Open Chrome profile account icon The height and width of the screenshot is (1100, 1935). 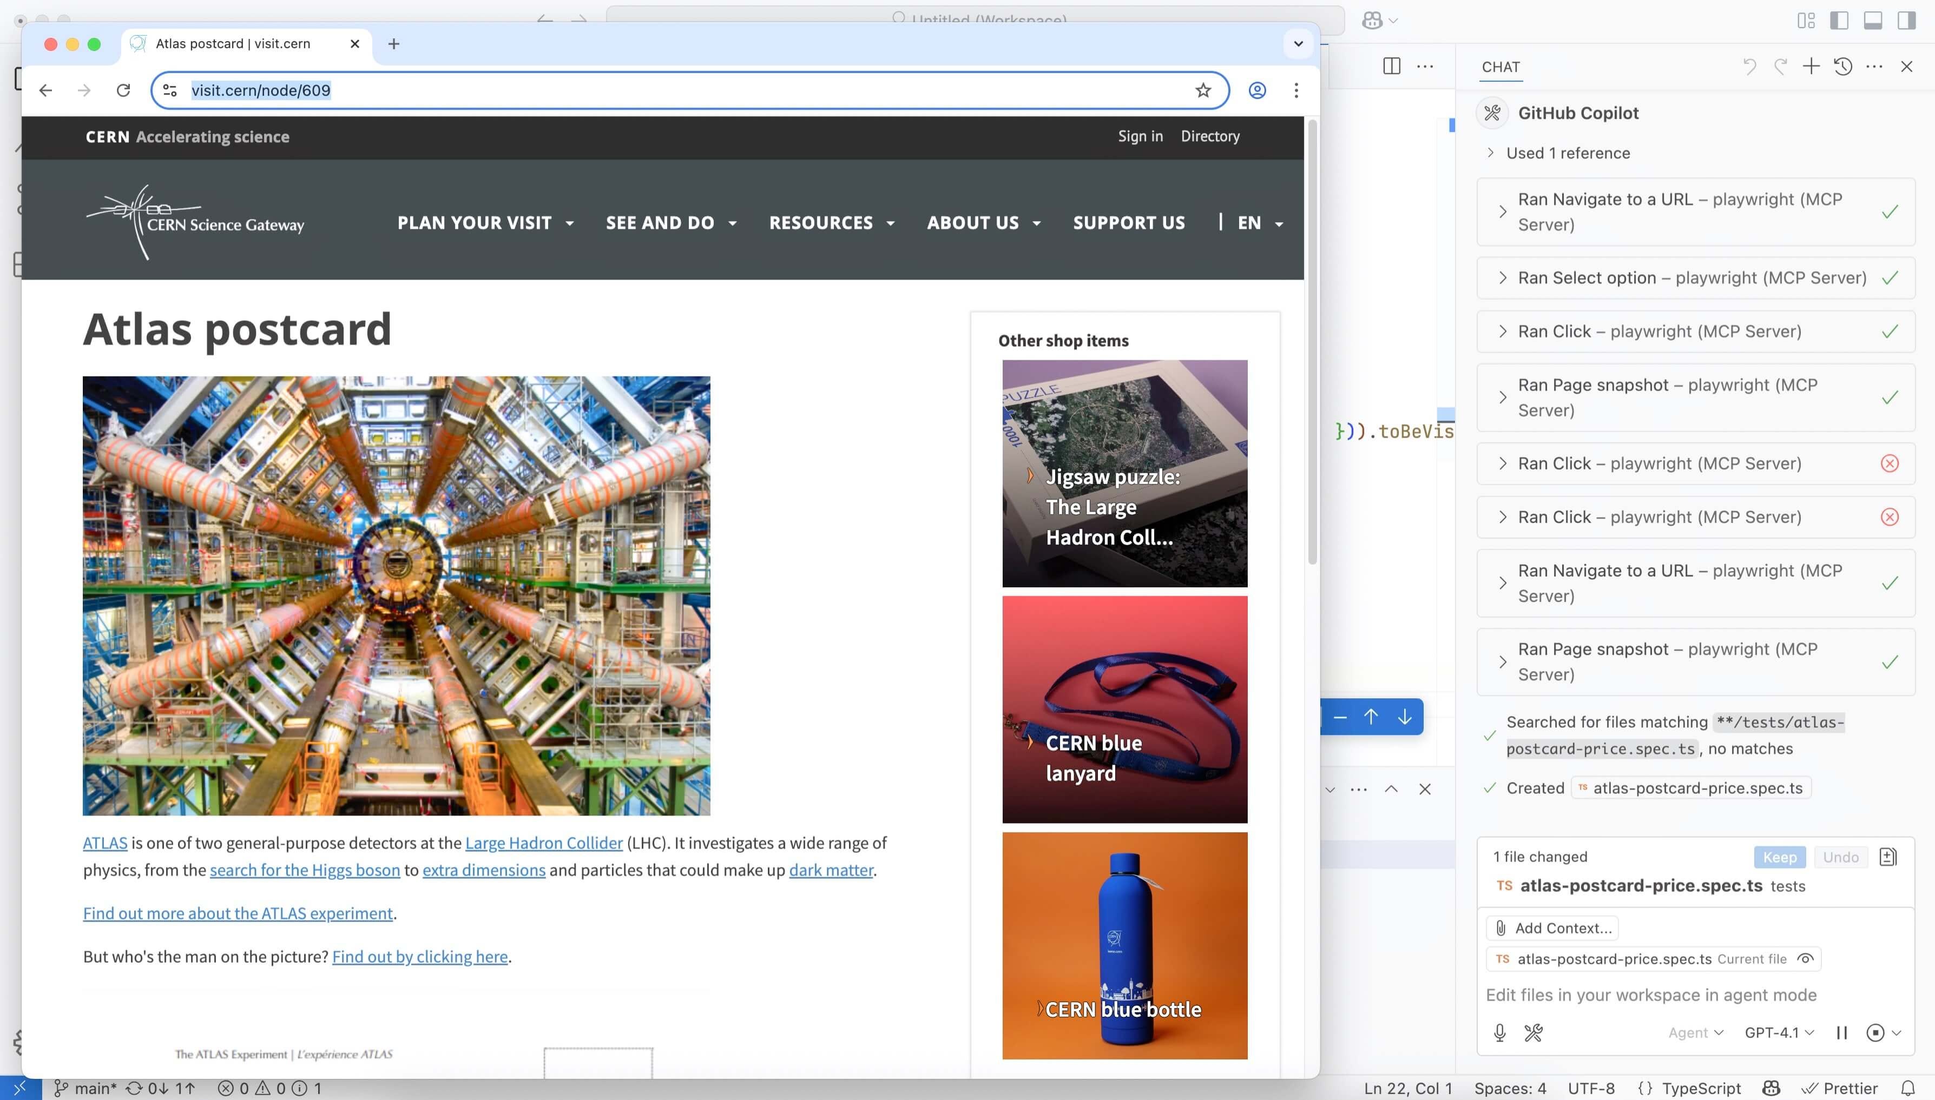pyautogui.click(x=1256, y=91)
